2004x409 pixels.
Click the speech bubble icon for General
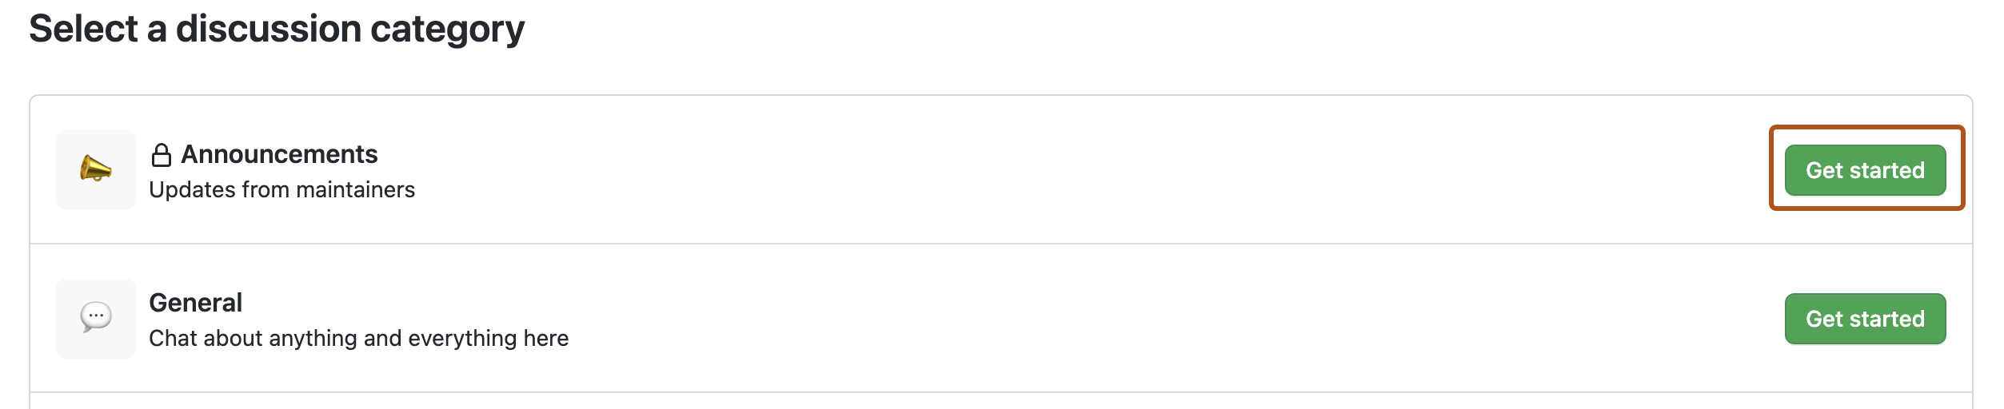95,317
